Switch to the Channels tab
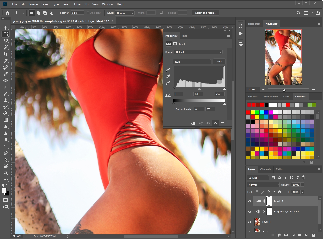 point(265,169)
